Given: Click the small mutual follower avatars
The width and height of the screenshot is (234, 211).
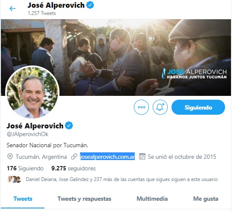Looking at the screenshot, I should (14, 179).
